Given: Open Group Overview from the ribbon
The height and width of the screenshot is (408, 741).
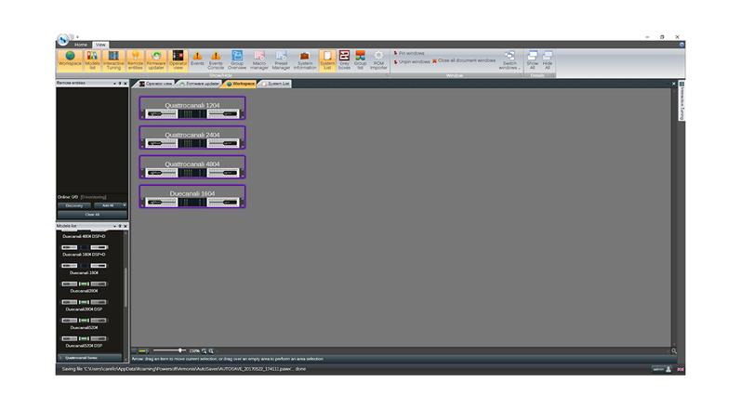Looking at the screenshot, I should [237, 60].
